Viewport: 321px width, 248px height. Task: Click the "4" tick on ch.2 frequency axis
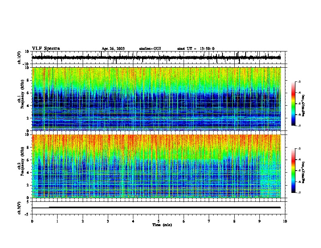click(x=28, y=173)
